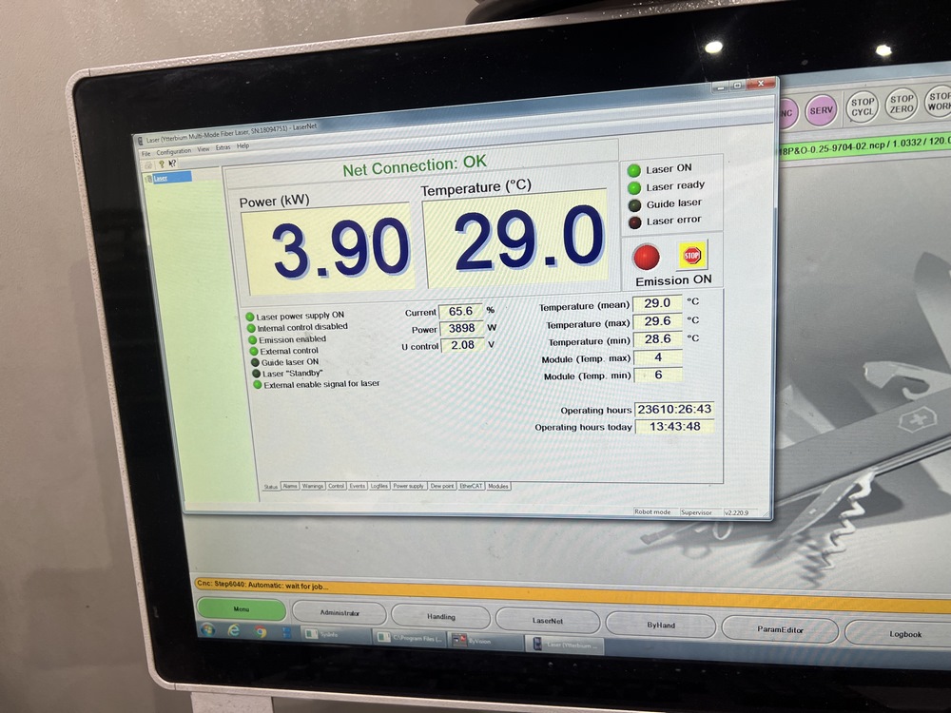Switch to the Warnings tab

(x=312, y=486)
